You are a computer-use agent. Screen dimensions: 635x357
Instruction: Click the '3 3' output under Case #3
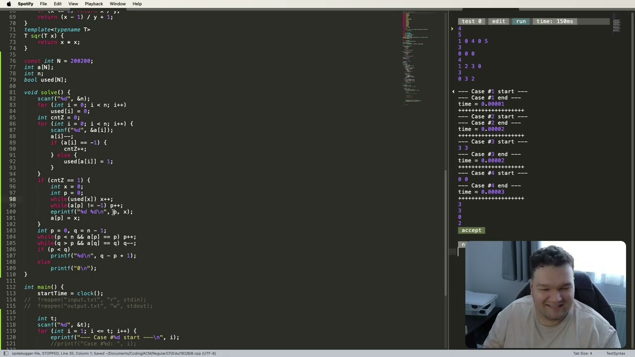tap(463, 148)
